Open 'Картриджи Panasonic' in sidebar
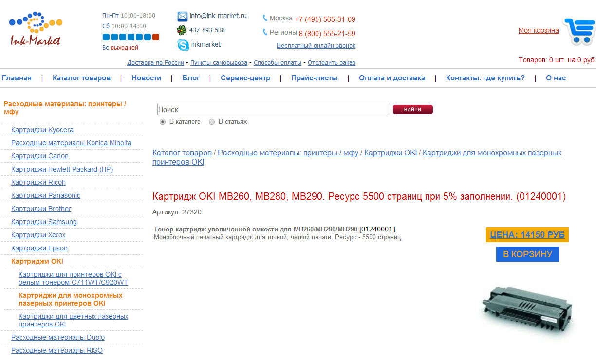Viewport: 596px width, 364px height. (x=46, y=195)
